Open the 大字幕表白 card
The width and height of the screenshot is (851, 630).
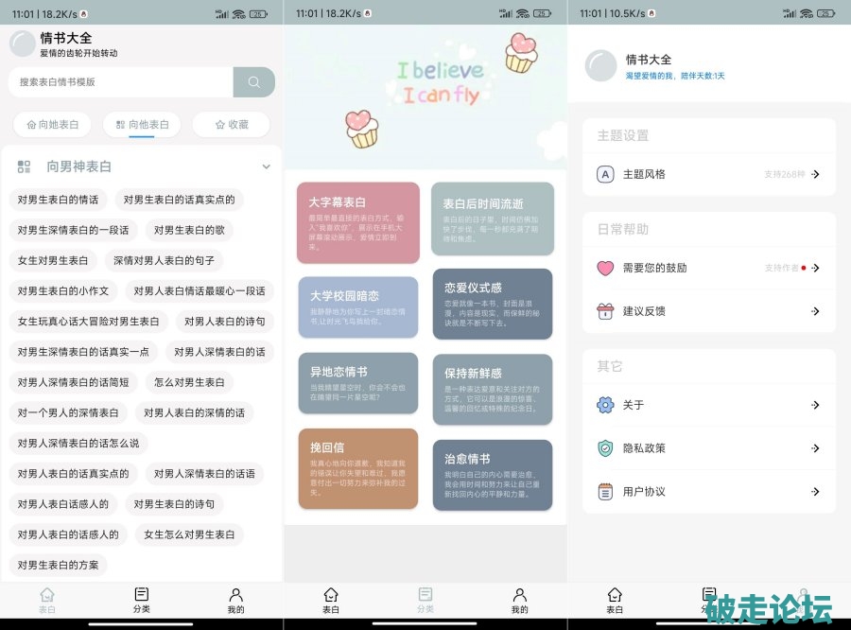click(357, 222)
